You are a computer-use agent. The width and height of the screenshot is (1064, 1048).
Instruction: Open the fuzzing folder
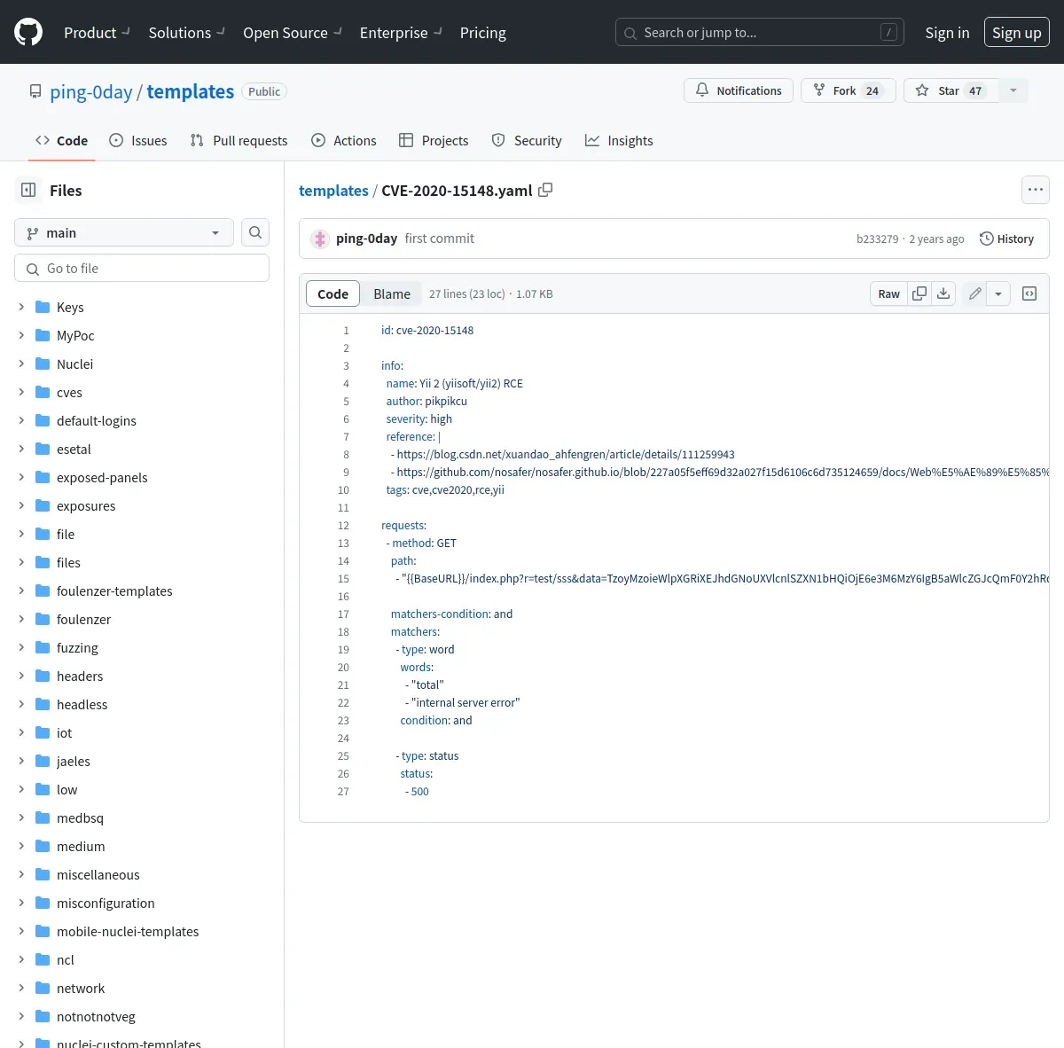pyautogui.click(x=77, y=647)
